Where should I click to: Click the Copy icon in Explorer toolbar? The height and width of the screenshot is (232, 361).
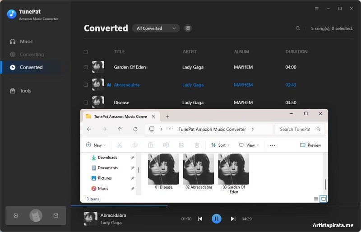click(135, 145)
